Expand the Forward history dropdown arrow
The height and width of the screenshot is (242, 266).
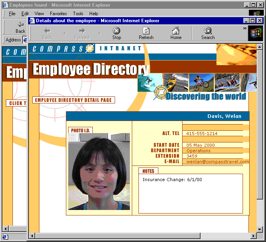click(x=99, y=34)
